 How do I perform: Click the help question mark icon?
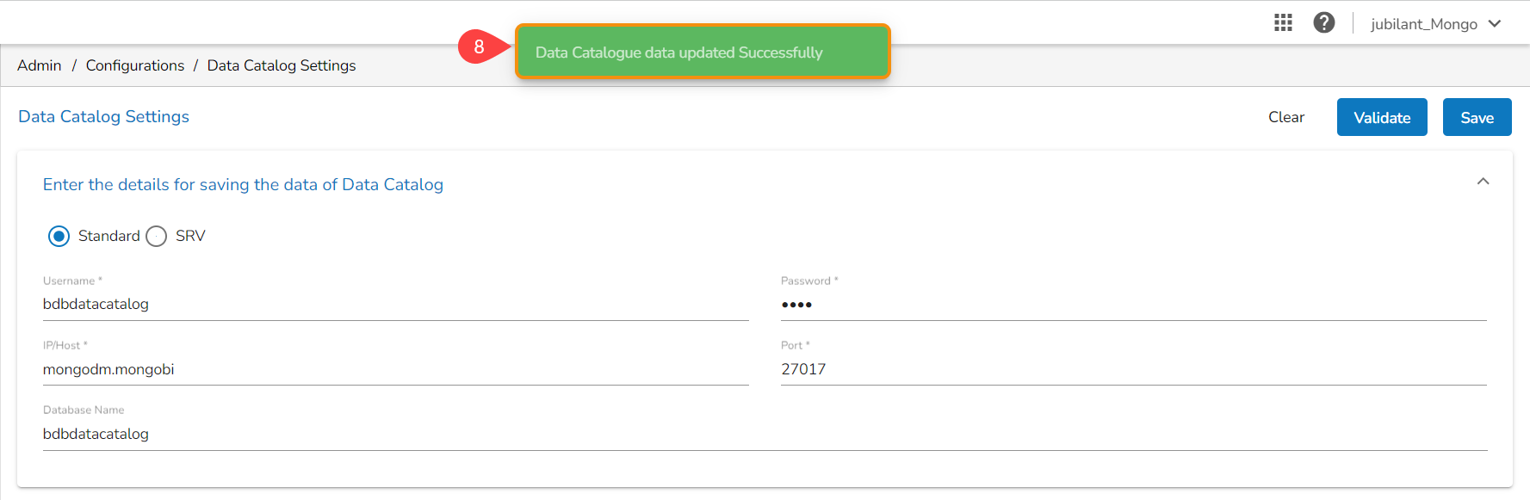coord(1324,23)
